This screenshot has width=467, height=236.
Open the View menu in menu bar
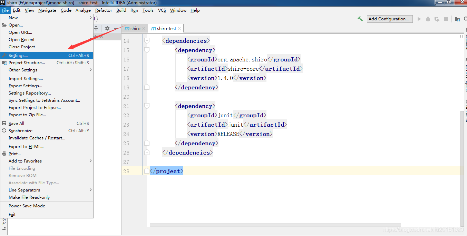pyautogui.click(x=29, y=10)
